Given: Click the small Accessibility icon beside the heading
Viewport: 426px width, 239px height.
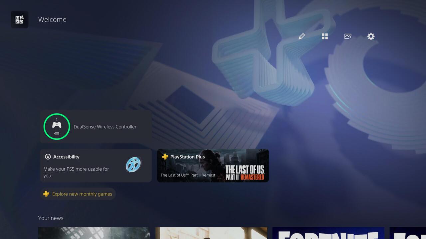Looking at the screenshot, I should (48, 157).
